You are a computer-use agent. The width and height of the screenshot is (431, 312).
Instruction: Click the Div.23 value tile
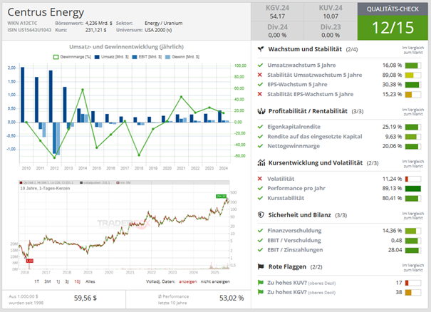tap(331, 31)
